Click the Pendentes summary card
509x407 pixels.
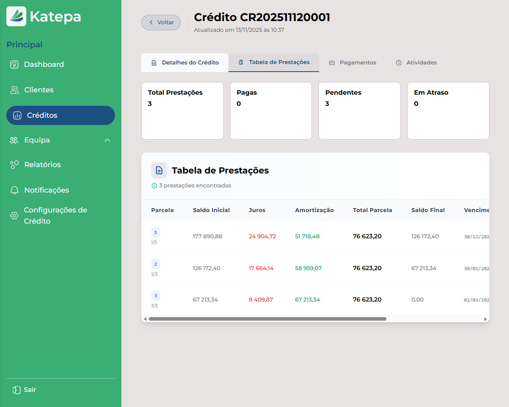pyautogui.click(x=359, y=111)
